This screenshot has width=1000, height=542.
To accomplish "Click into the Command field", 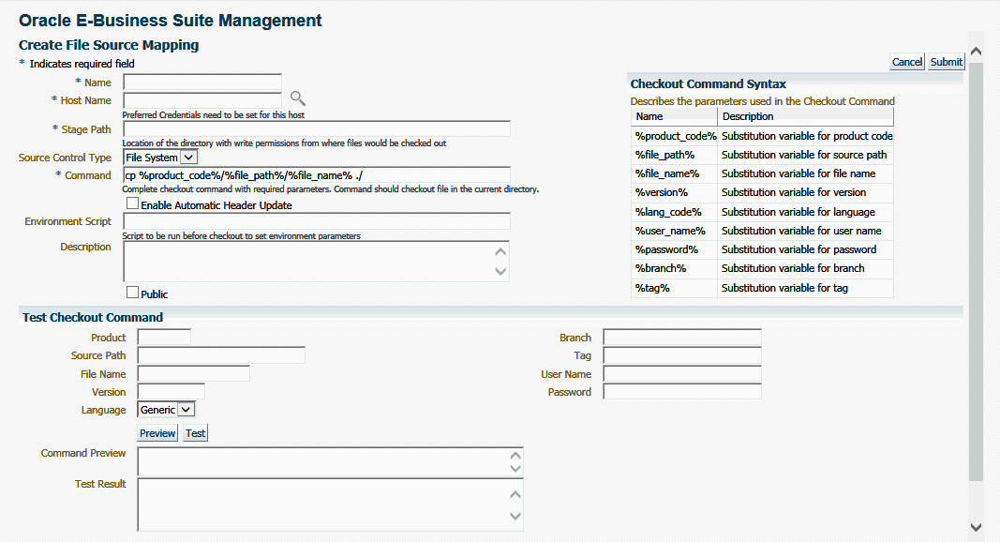I will click(317, 175).
